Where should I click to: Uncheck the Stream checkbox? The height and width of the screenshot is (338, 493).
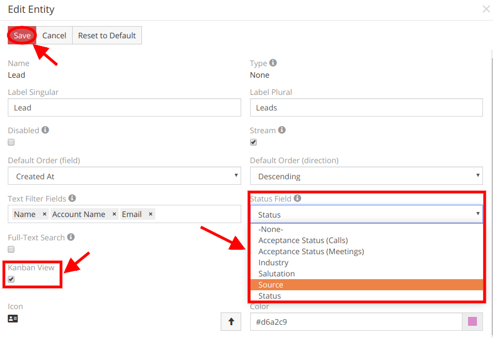[253, 142]
